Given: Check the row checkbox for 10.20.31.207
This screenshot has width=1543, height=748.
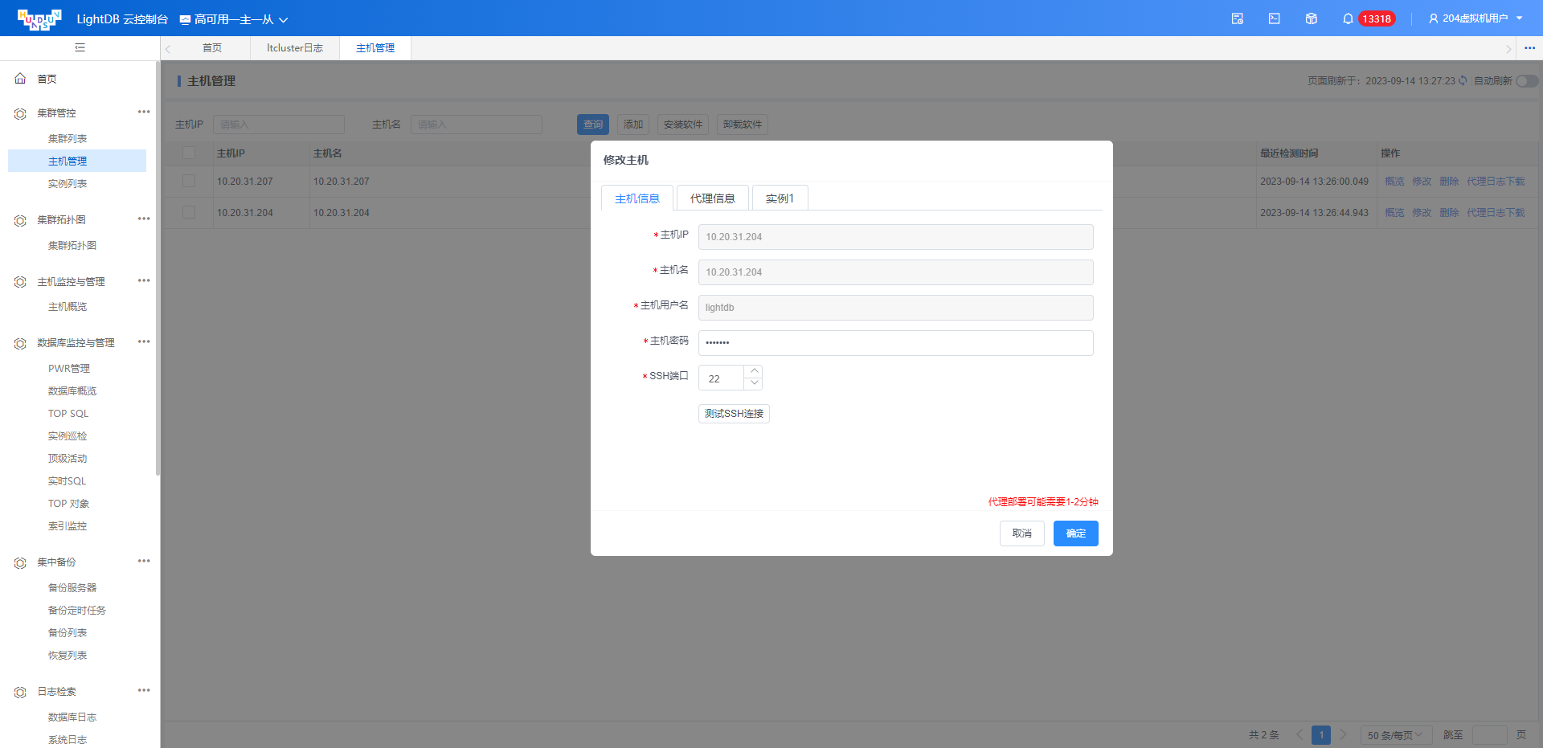Looking at the screenshot, I should [x=189, y=181].
